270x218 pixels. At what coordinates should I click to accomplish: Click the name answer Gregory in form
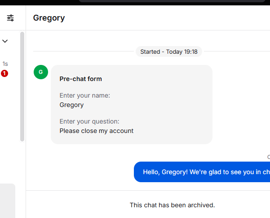[x=71, y=105]
